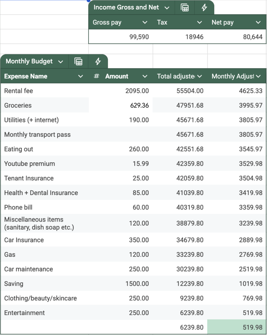Image resolution: width=267 pixels, height=335 pixels.
Task: Select the Groceries amount cell 629.36
Action: point(121,105)
